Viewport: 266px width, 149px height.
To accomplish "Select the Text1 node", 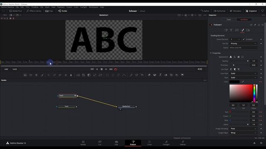I will (x=66, y=106).
